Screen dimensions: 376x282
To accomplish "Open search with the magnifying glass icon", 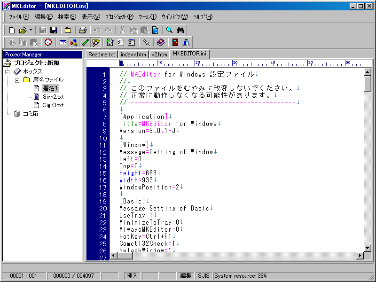I will 169,30.
